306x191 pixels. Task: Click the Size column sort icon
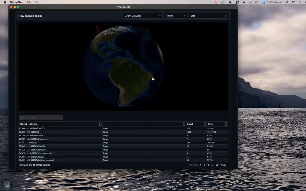(x=226, y=124)
